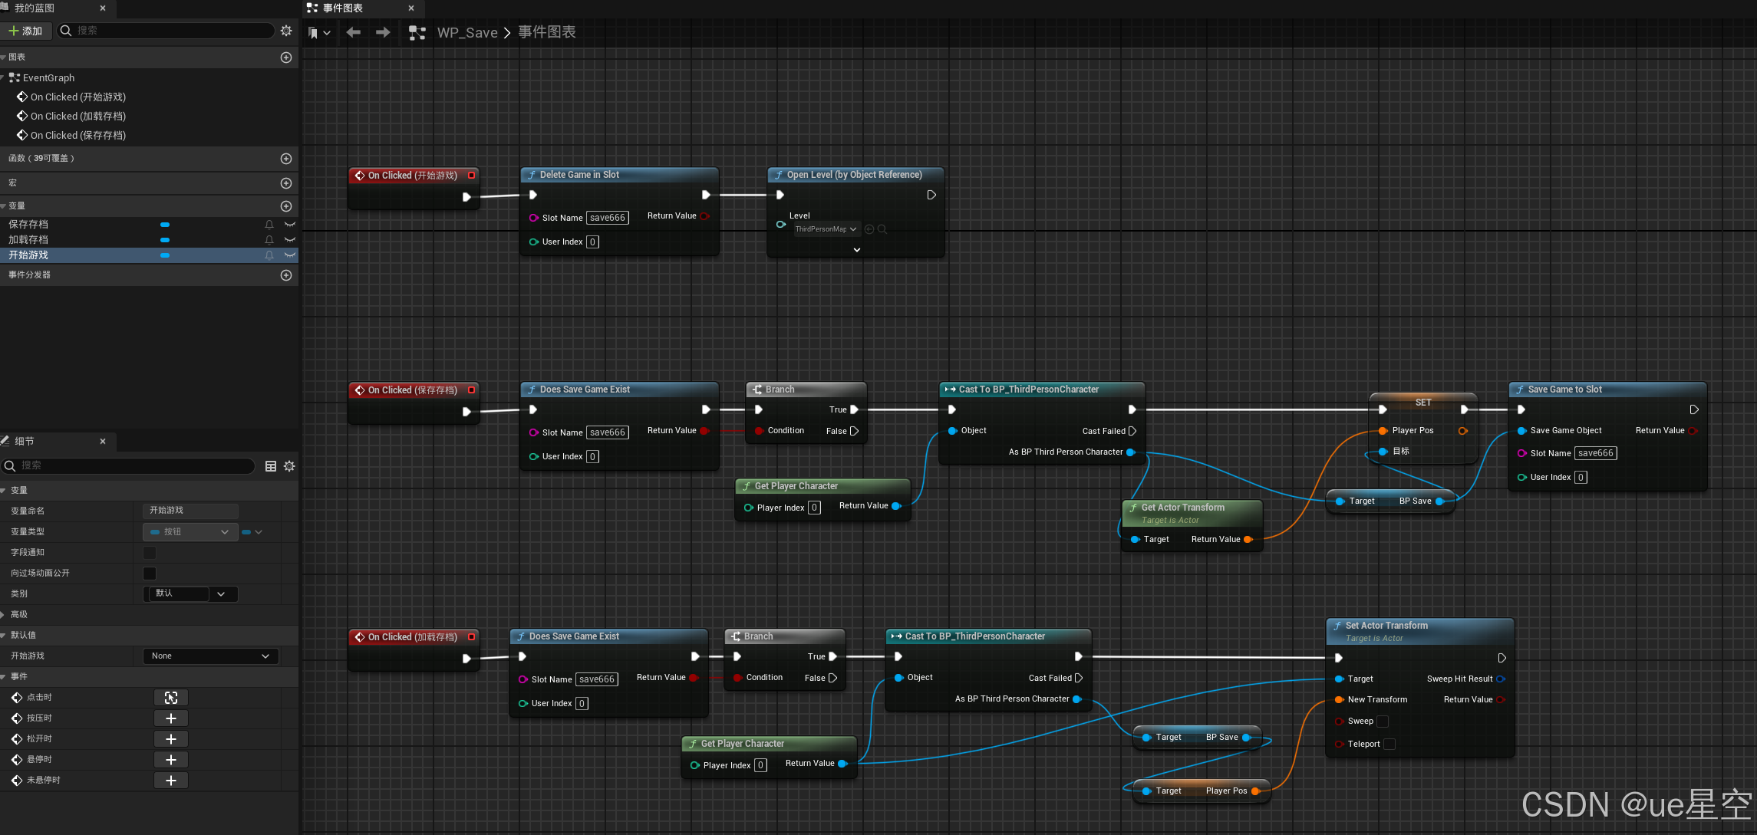Click the Details panel search field
1757x835 pixels.
128,465
